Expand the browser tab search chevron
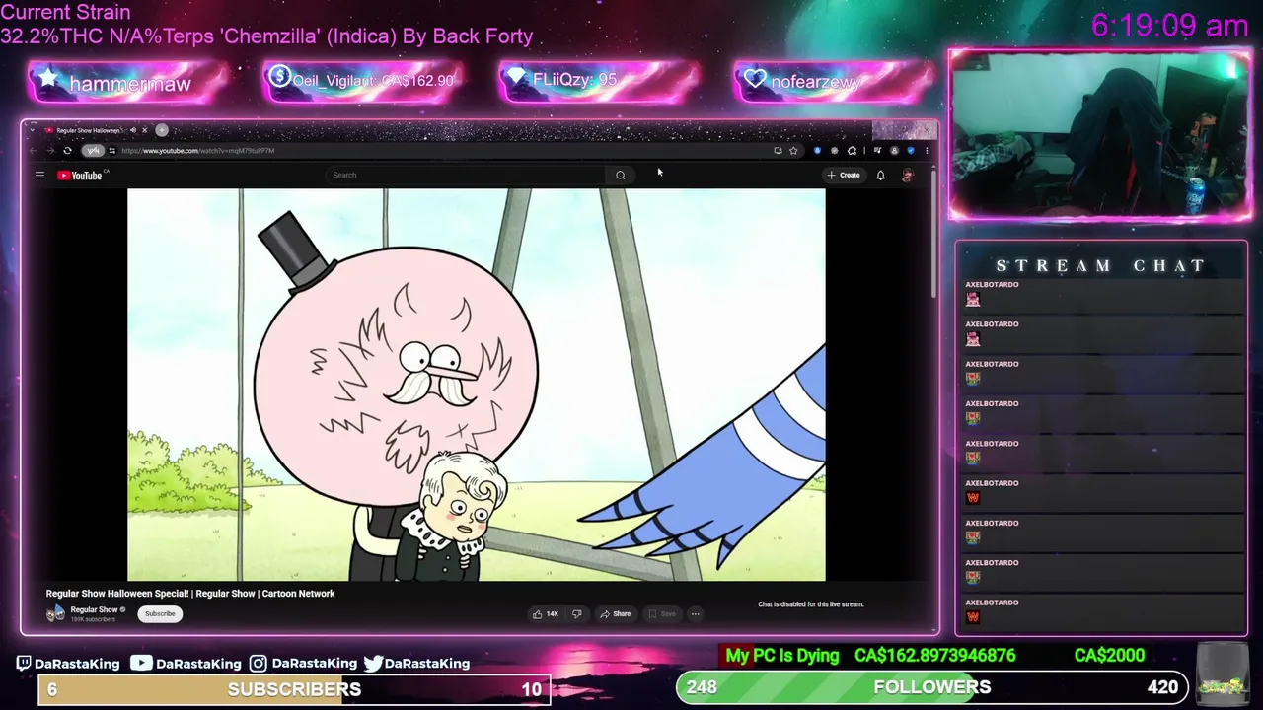 click(x=33, y=130)
